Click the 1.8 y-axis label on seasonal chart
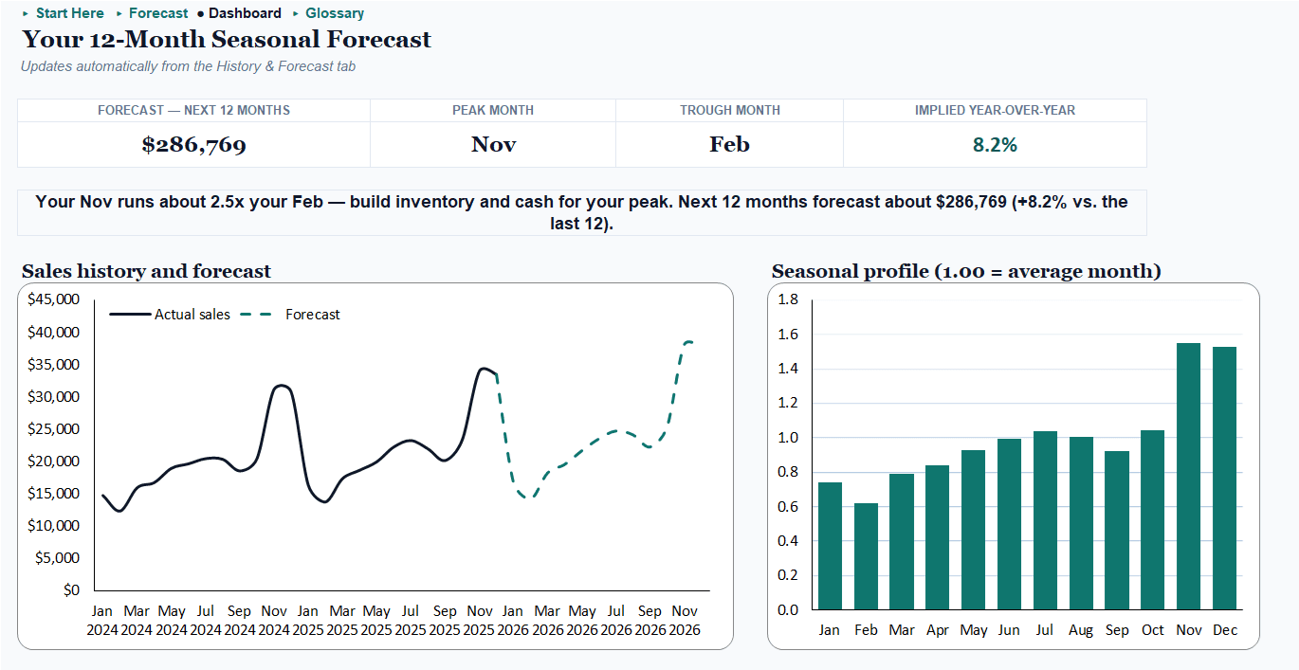The width and height of the screenshot is (1299, 670). 788,299
